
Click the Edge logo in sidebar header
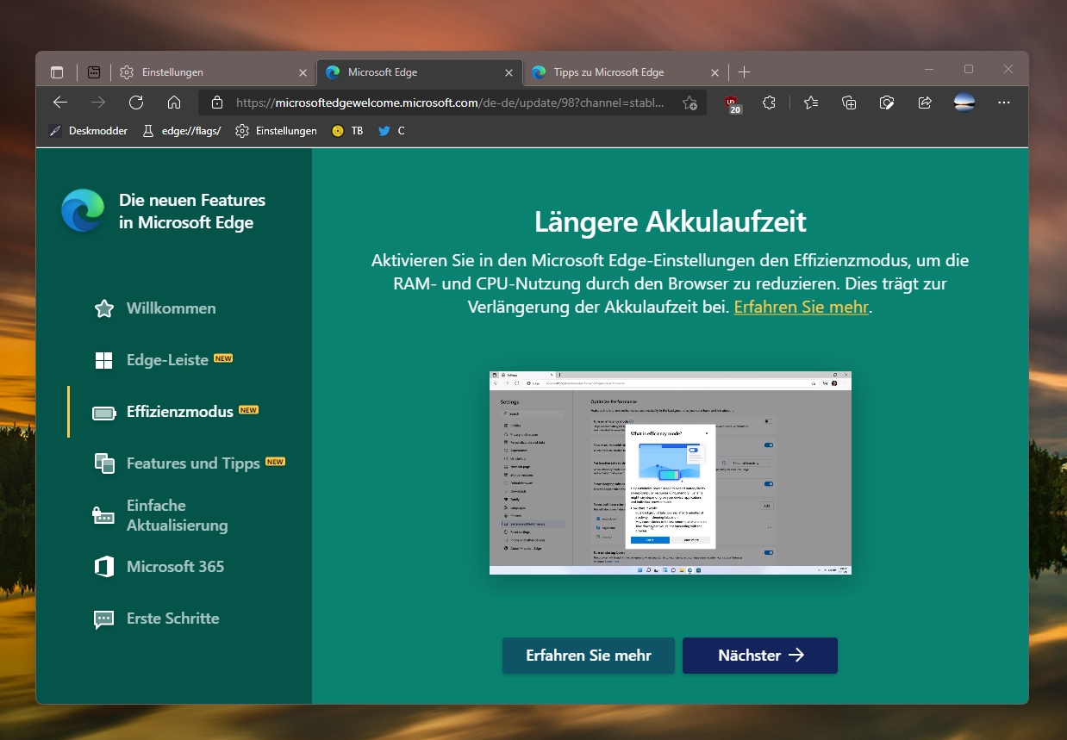83,211
